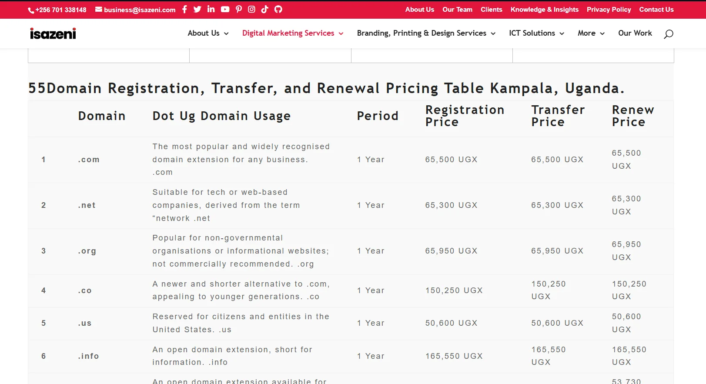Expand ICT Solutions chevron
This screenshot has width=706, height=384.
click(562, 33)
